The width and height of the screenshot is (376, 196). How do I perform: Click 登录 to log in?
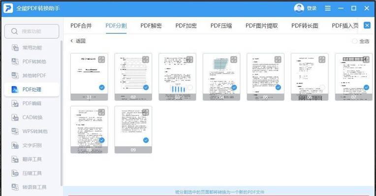(312, 8)
